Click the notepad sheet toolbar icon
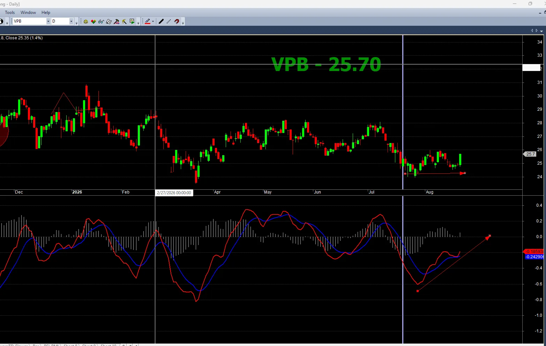Image resolution: width=546 pixels, height=346 pixels. [109, 22]
